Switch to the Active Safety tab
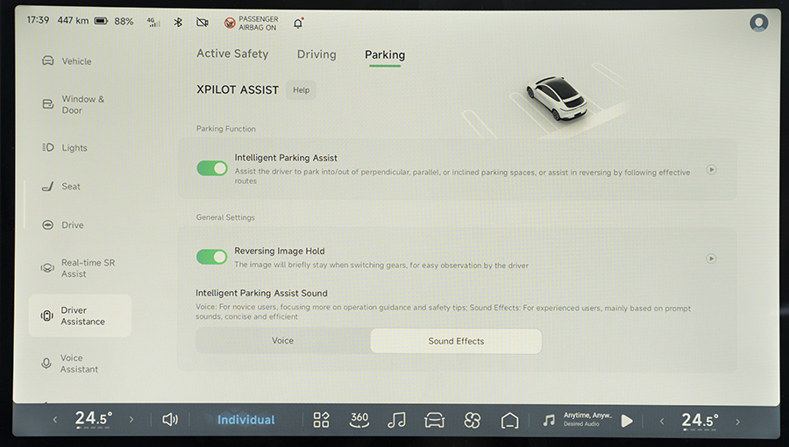Viewport: 789px width, 447px height. 232,53
